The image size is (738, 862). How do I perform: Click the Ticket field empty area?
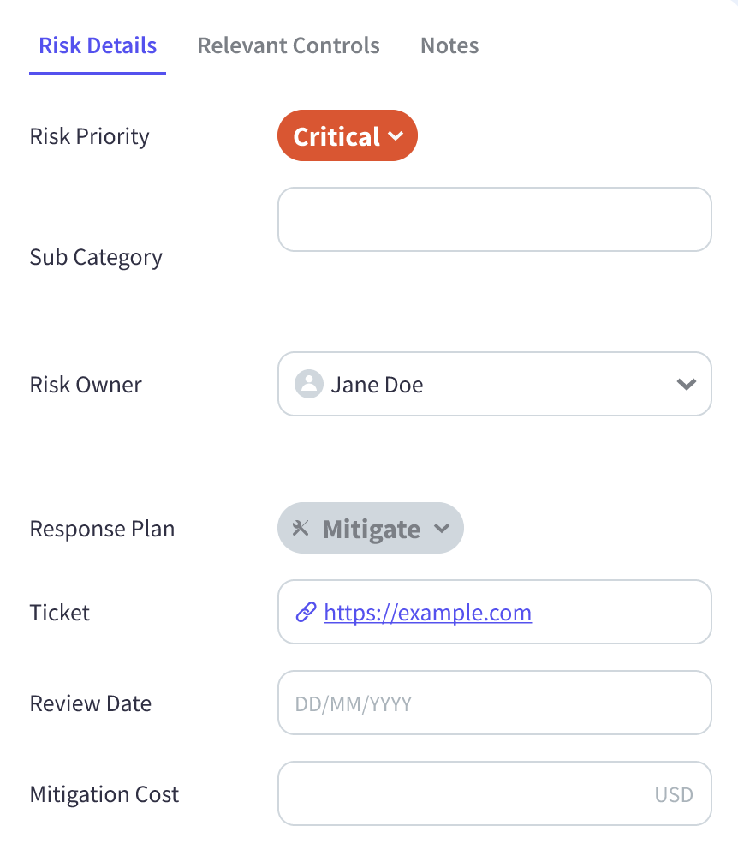click(x=621, y=612)
